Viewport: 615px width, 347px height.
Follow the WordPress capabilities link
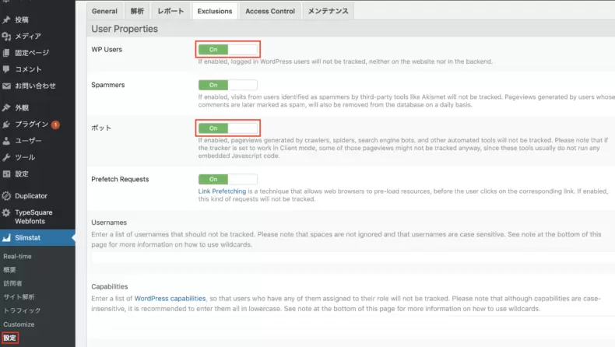click(x=170, y=298)
